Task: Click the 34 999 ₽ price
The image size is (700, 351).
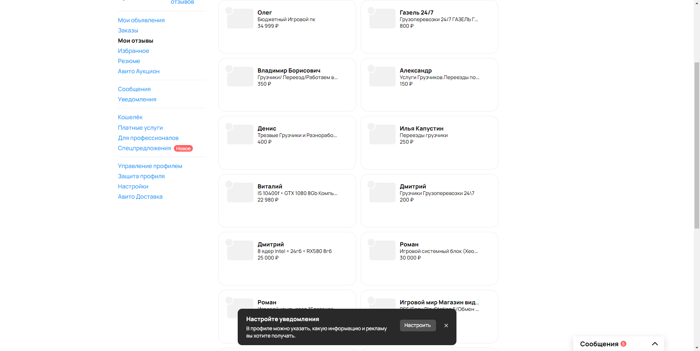Action: [x=268, y=26]
